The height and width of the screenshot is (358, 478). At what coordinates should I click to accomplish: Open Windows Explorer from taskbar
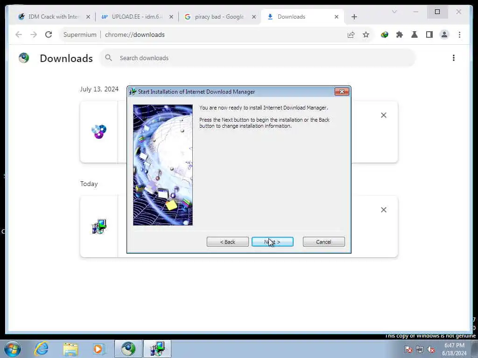[x=70, y=349]
